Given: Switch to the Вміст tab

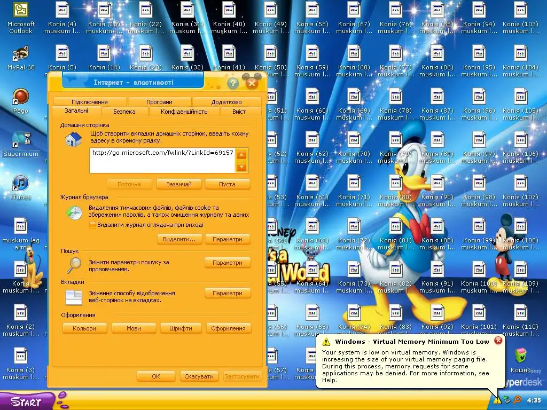Looking at the screenshot, I should (239, 112).
